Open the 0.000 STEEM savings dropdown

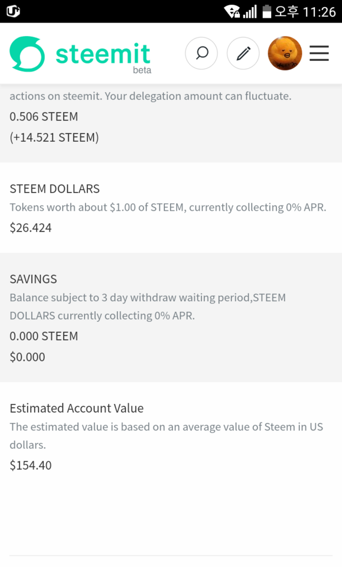pos(44,336)
